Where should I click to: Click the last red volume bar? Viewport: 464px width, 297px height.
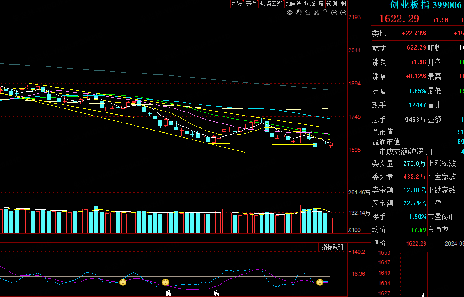(330, 226)
